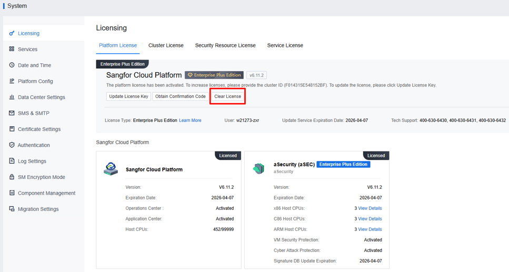The image size is (509, 272).
Task: Click the aSecurity green product icon
Action: (259, 168)
